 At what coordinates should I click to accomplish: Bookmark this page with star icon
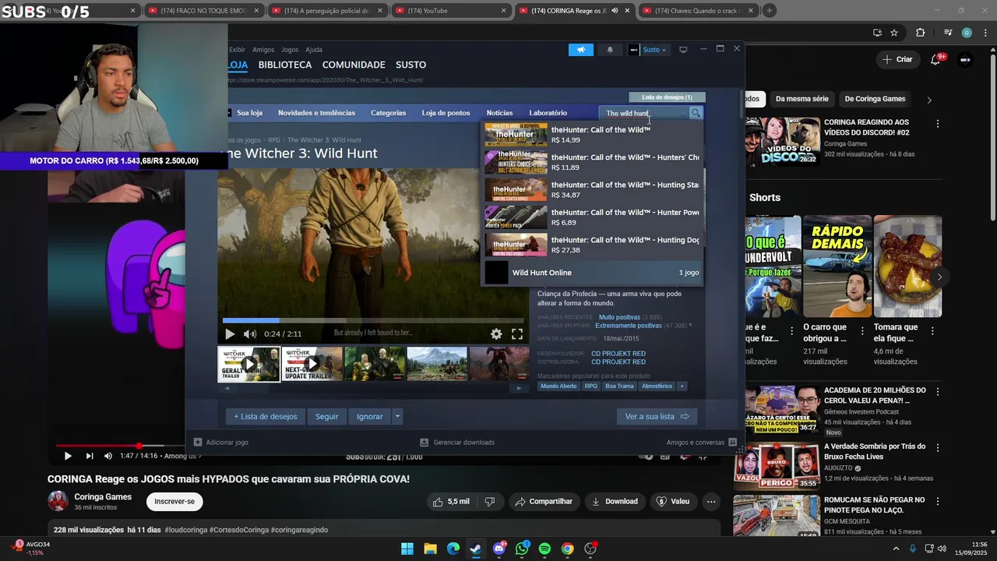click(x=894, y=33)
